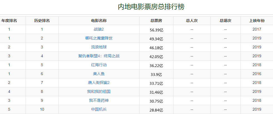Select the box office value 33.71亿
This screenshot has height=114, width=273.
click(156, 83)
